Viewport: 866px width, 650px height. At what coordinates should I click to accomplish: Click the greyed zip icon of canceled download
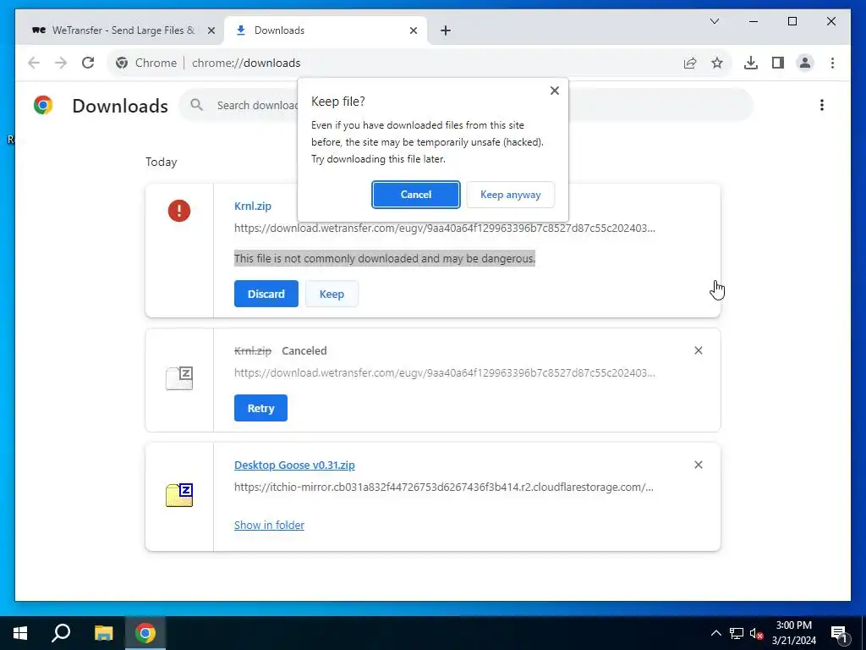pos(179,378)
